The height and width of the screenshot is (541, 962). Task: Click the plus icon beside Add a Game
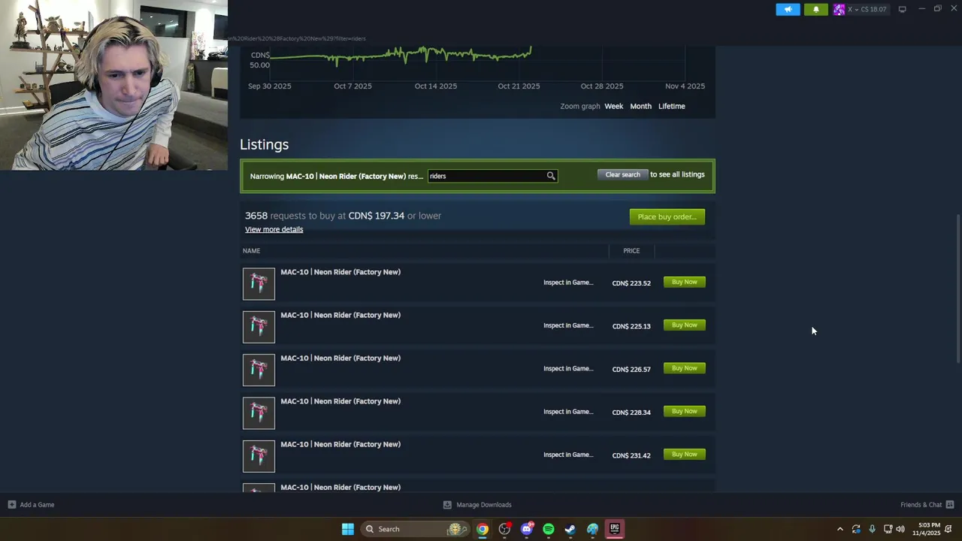coord(11,505)
